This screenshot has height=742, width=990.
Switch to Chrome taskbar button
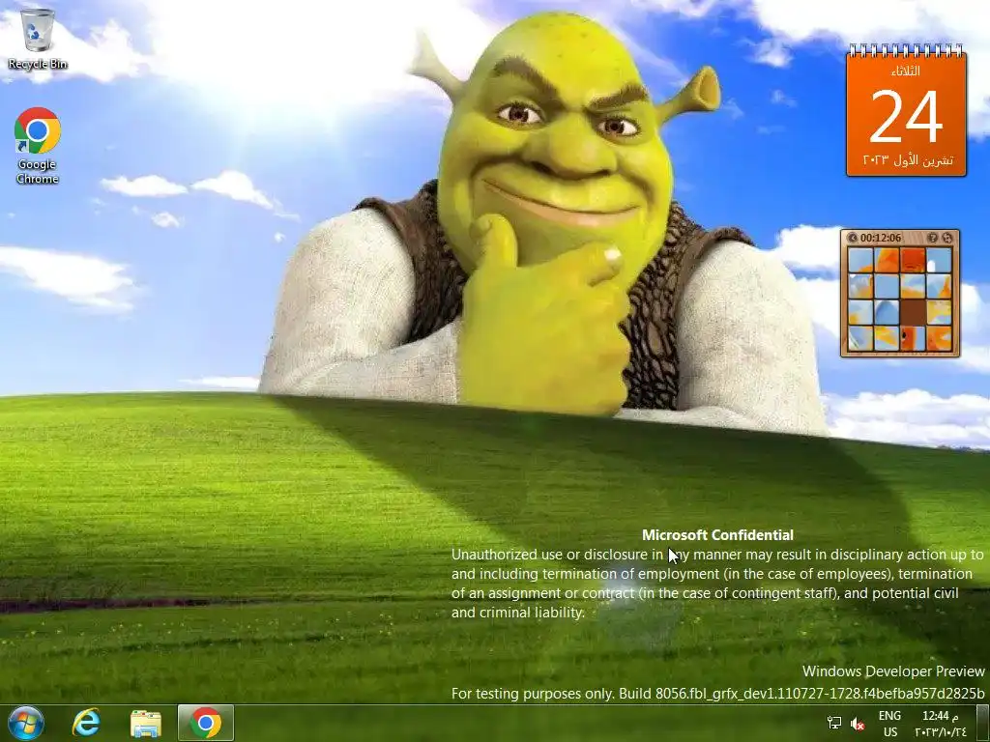tap(206, 723)
